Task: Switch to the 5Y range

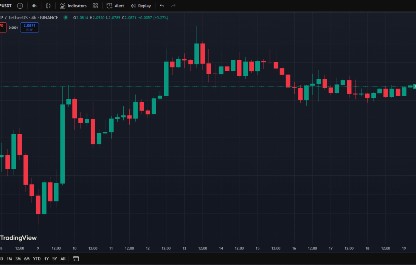Action: coord(55,259)
